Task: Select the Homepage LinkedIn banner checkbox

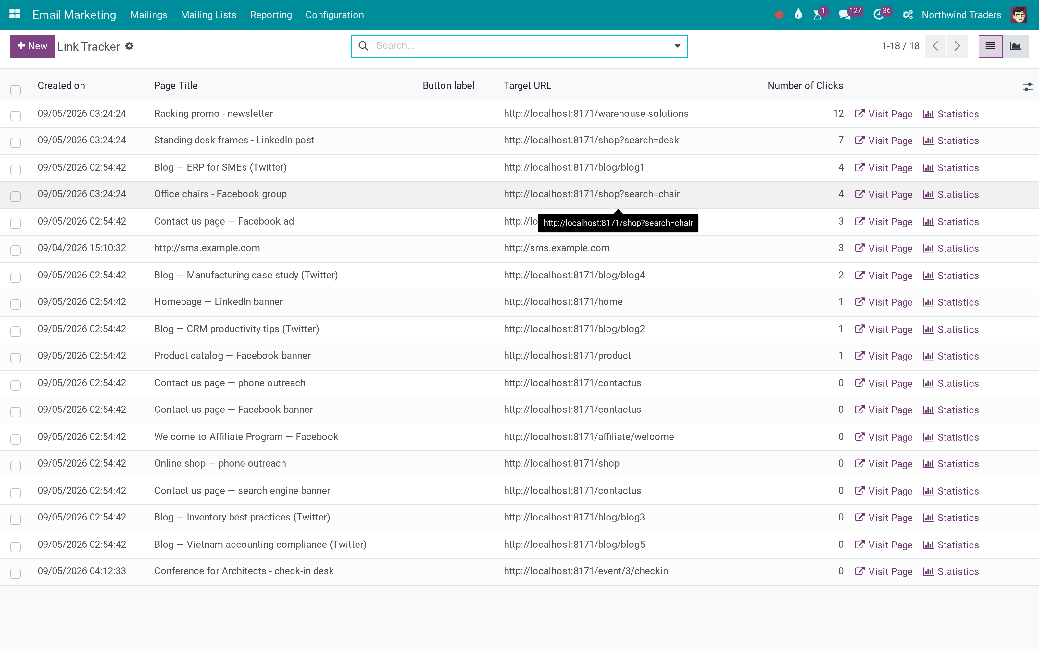Action: [16, 304]
